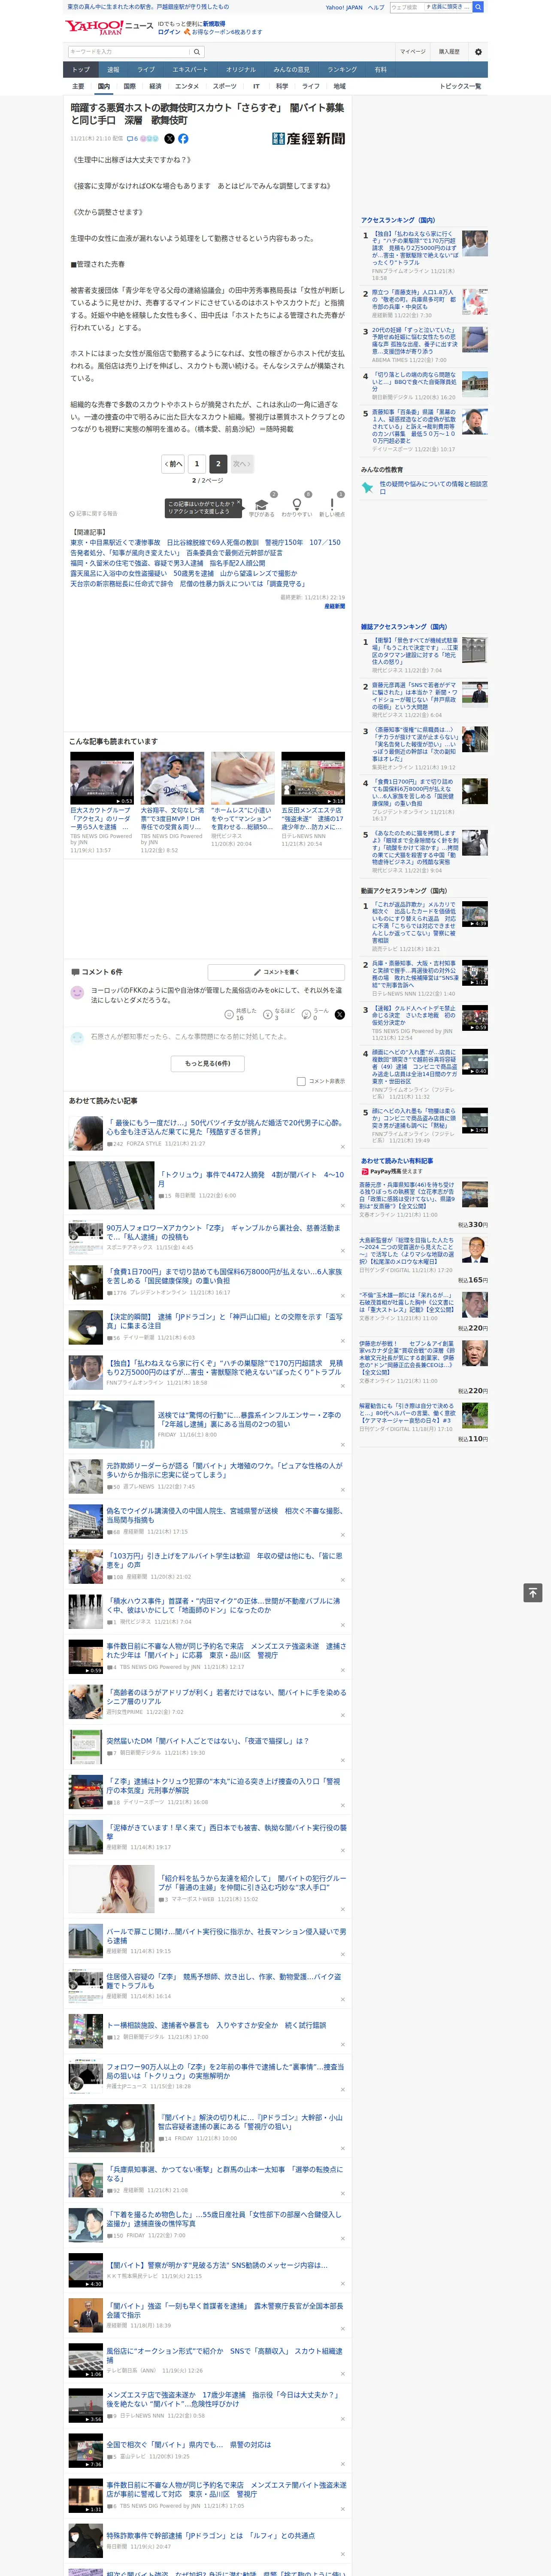The image size is (551, 2576).
Task: Click the ログイン link in header
Action: click(x=169, y=32)
